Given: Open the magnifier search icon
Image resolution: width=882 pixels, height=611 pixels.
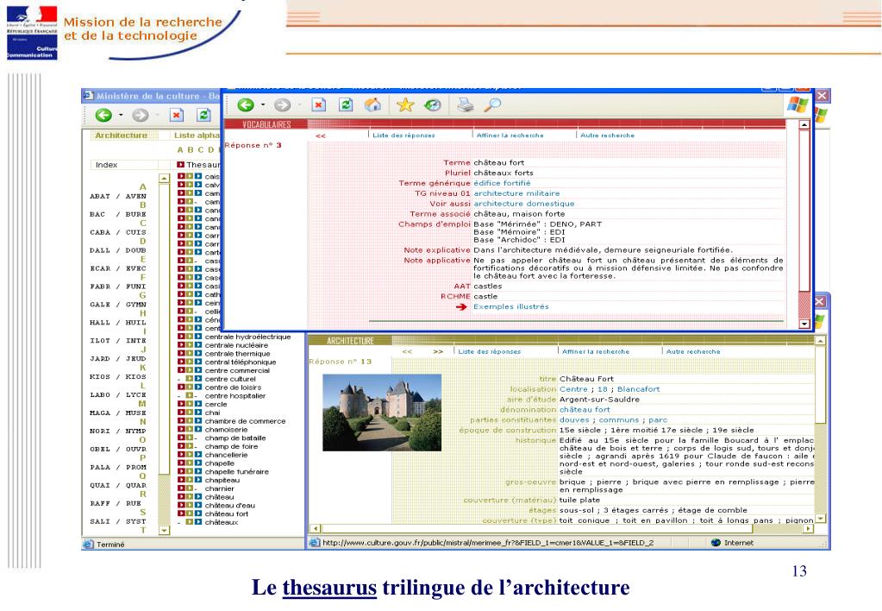Looking at the screenshot, I should click(493, 104).
